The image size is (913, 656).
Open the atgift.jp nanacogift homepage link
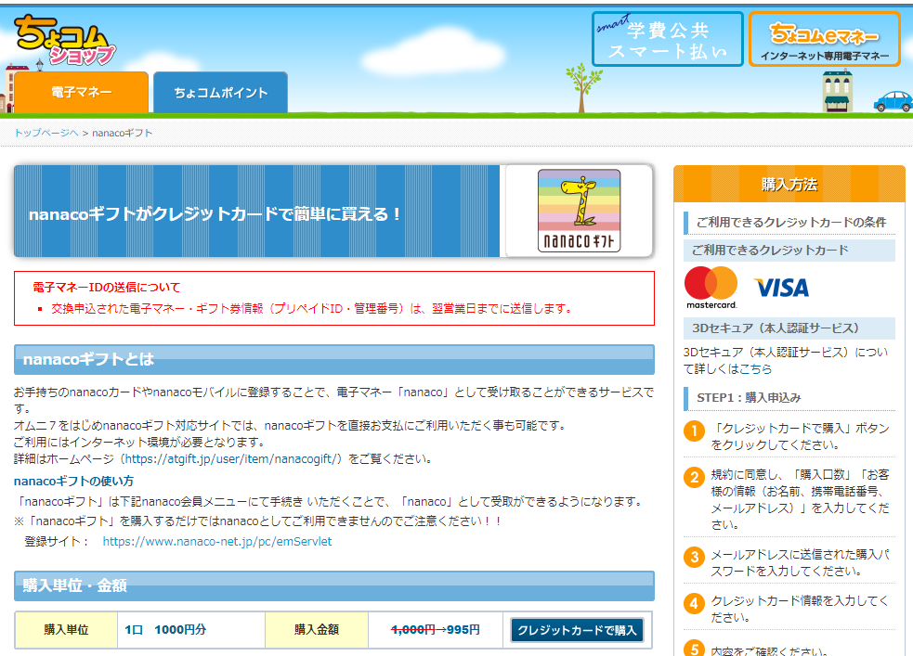230,459
